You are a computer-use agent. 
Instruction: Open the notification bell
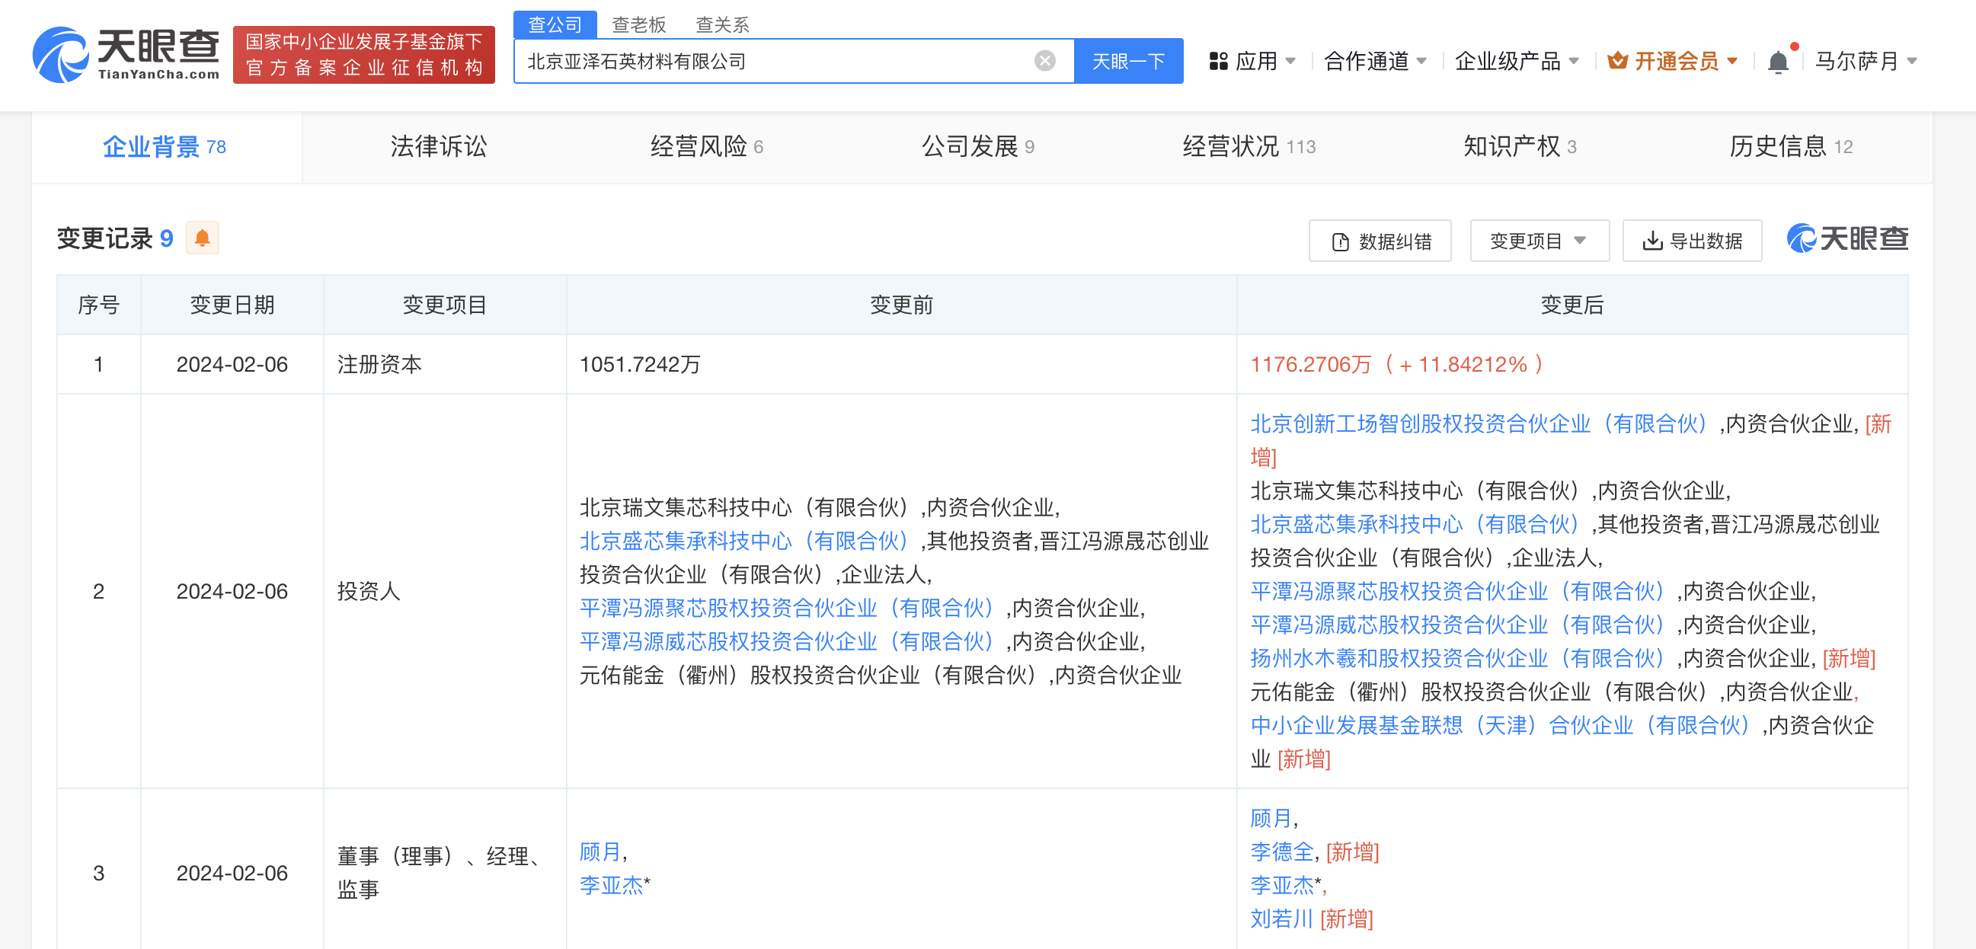[1777, 62]
